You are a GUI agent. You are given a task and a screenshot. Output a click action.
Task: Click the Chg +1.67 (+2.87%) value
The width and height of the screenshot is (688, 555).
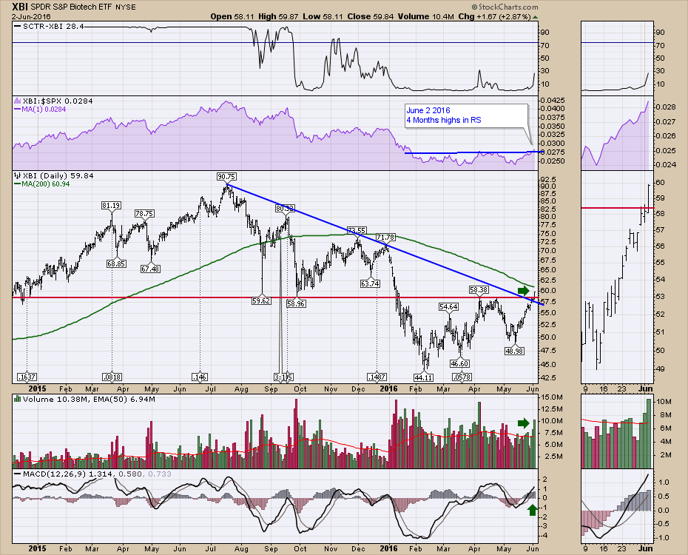(494, 17)
